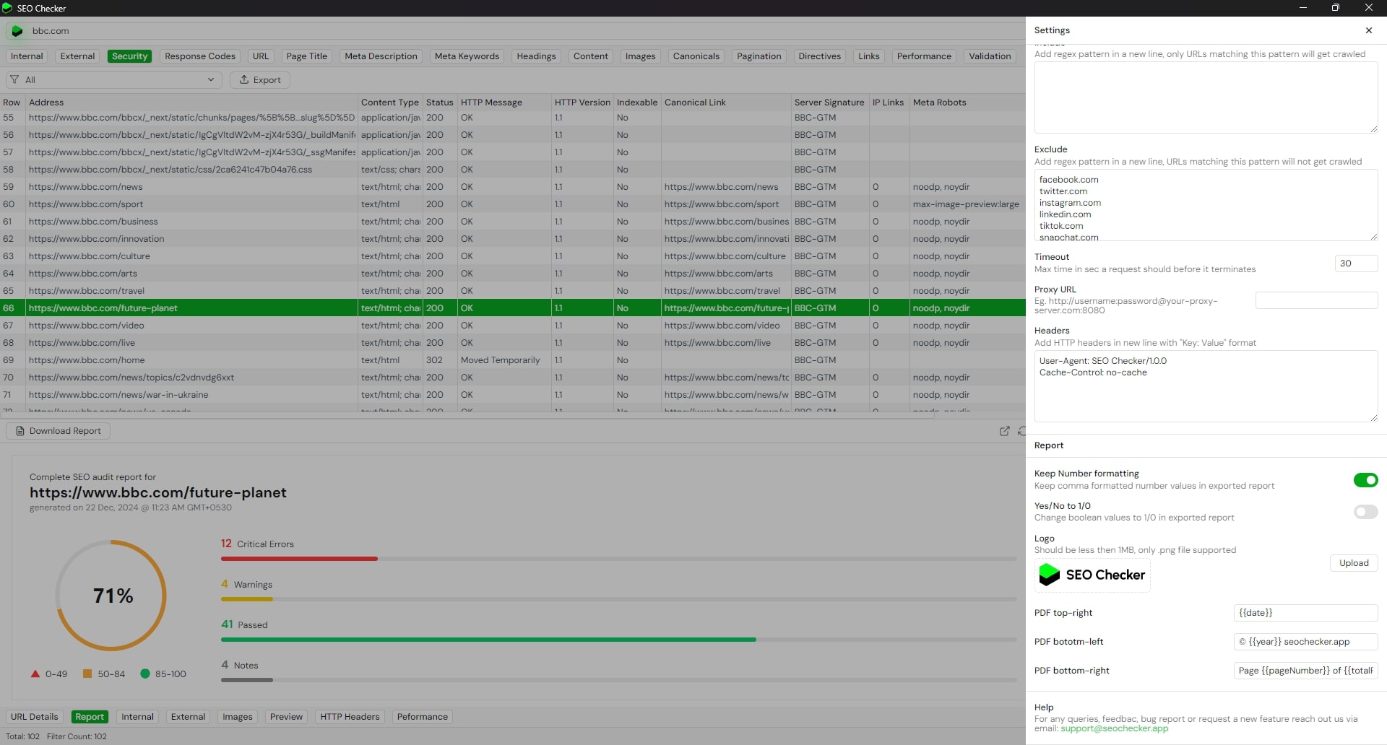This screenshot has width=1387, height=745.
Task: Click the 71% score gauge
Action: pos(112,596)
